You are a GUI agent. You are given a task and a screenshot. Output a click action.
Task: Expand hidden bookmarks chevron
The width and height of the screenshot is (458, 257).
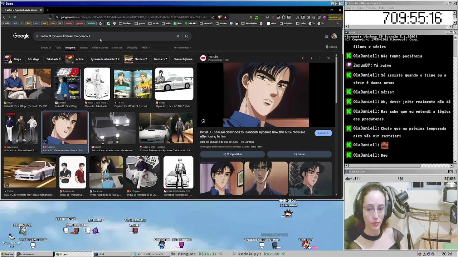coord(337,24)
